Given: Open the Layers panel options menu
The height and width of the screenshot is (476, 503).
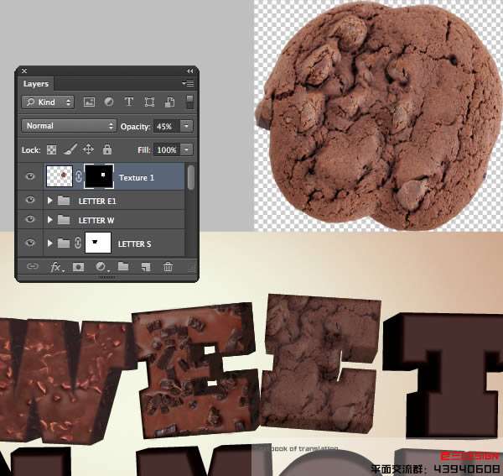Looking at the screenshot, I should coord(188,84).
